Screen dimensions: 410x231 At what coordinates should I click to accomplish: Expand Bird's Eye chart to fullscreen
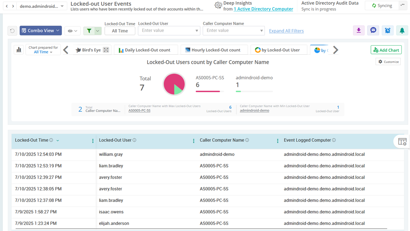click(x=106, y=50)
